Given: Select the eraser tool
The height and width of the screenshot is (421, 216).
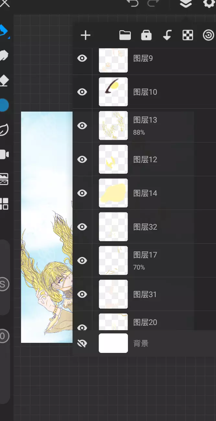Looking at the screenshot, I should point(4,80).
